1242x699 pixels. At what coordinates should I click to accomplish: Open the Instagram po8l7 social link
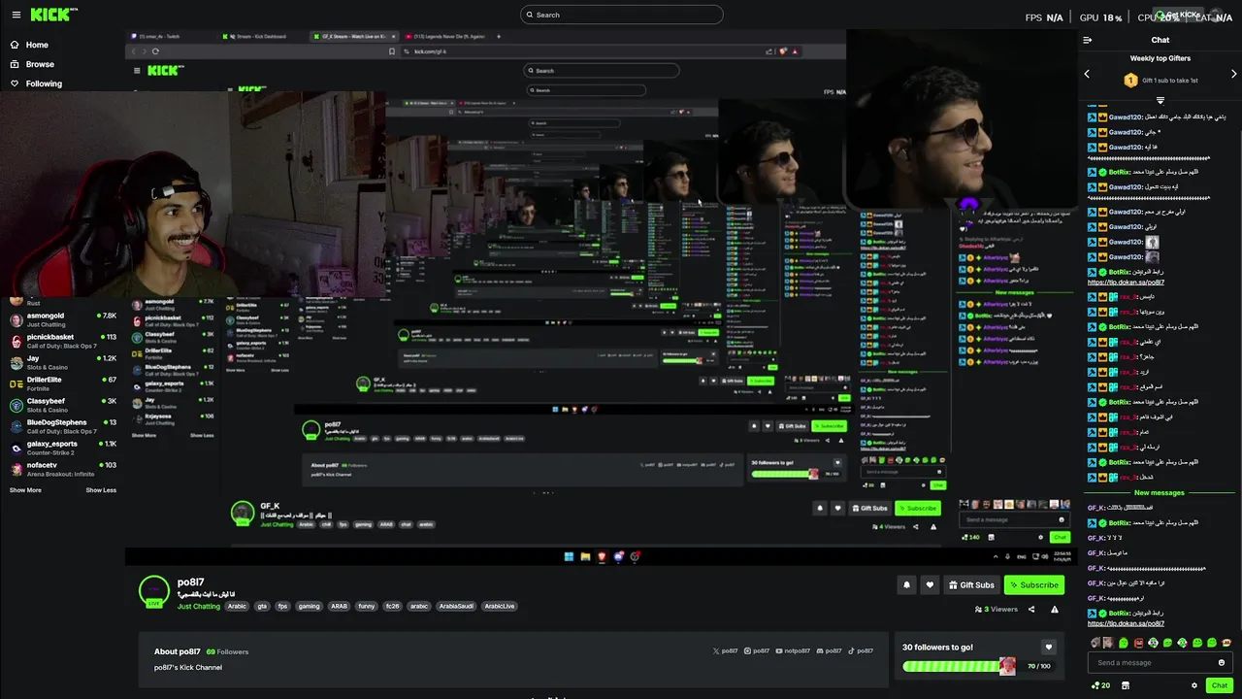(757, 651)
